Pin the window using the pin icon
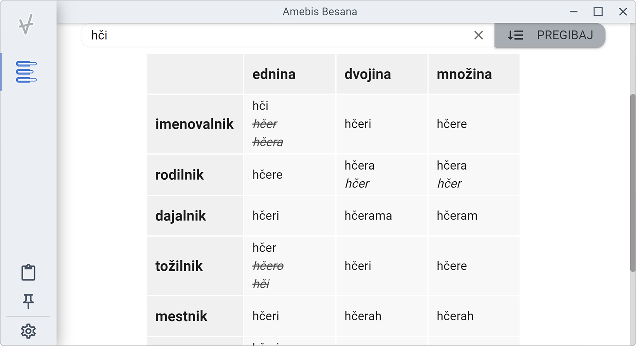Viewport: 636px width, 346px height. pos(27,302)
